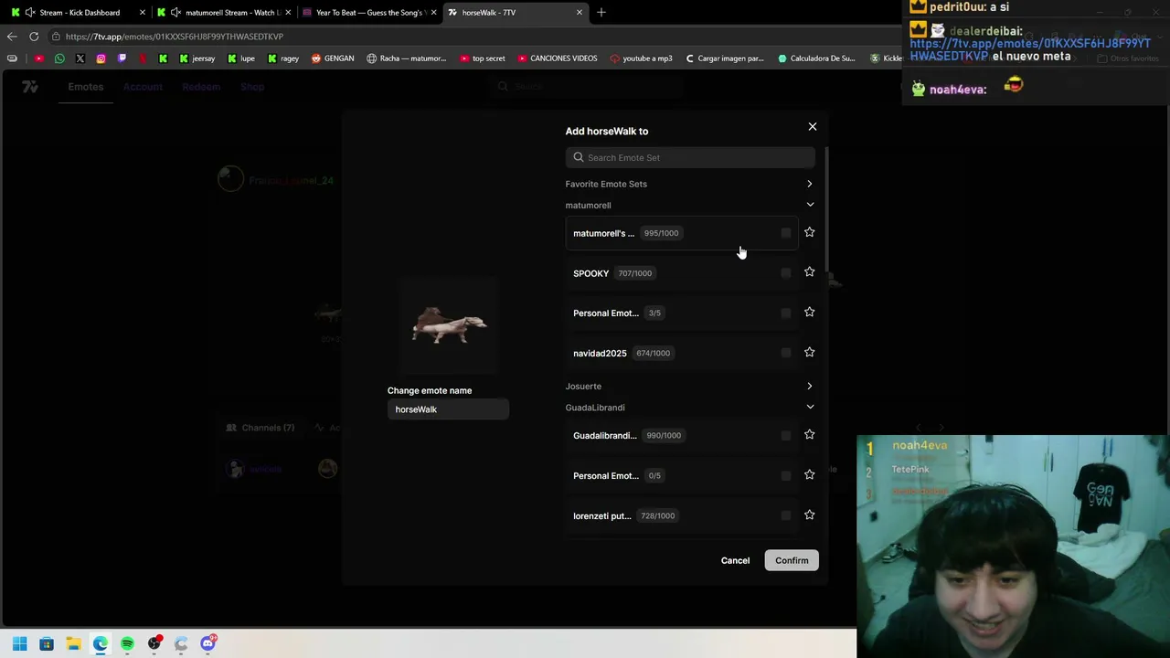1170x658 pixels.
Task: Star the Guadalibrandi 990/1000 emote set
Action: (x=809, y=435)
